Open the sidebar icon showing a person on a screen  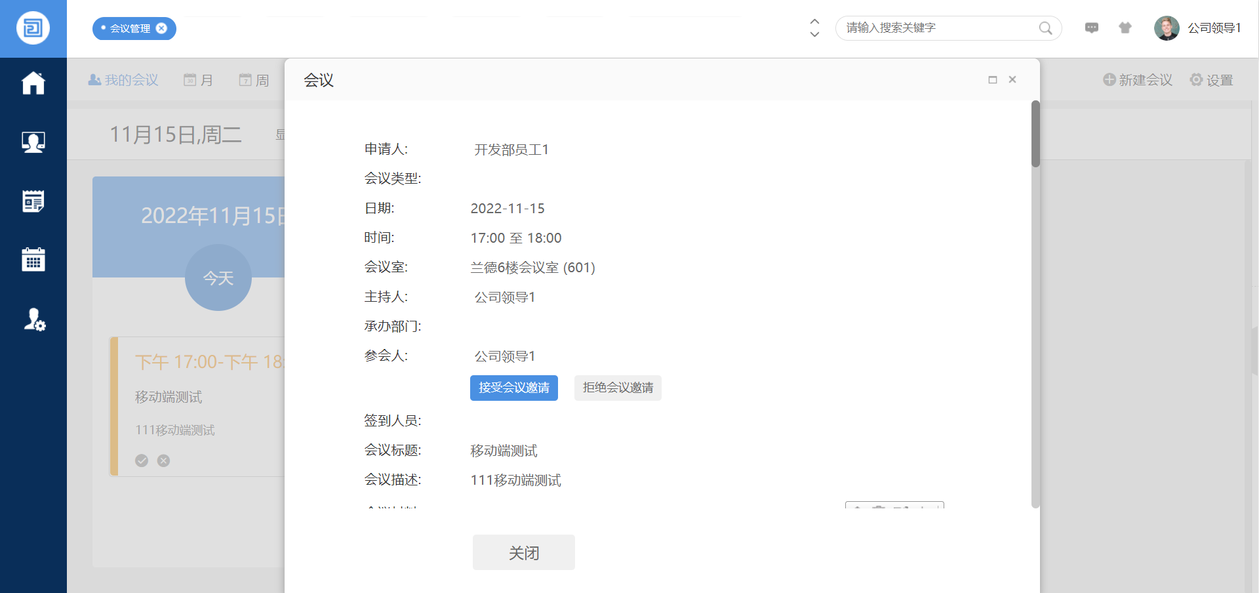click(33, 142)
